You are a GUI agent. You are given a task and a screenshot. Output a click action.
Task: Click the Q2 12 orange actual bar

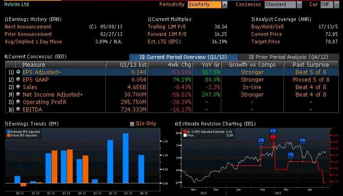(55, 167)
